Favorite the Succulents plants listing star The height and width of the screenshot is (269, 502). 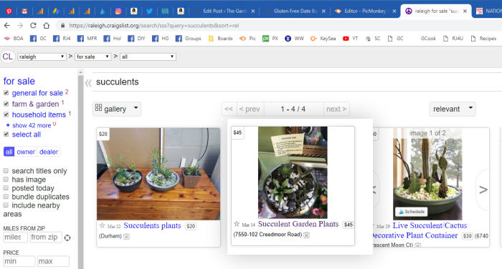coord(102,225)
